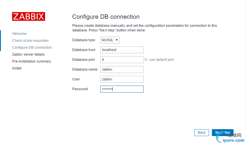Open Configure DB connection sidebar step
The width and height of the screenshot is (246, 145).
(32, 48)
